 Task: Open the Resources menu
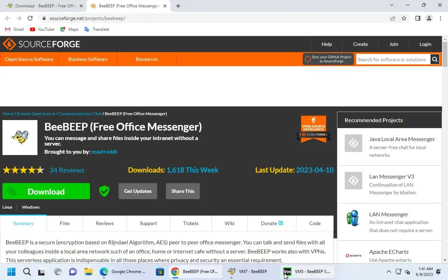(x=147, y=59)
